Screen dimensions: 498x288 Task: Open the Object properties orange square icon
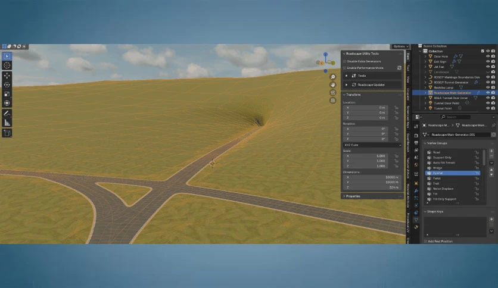(416, 183)
